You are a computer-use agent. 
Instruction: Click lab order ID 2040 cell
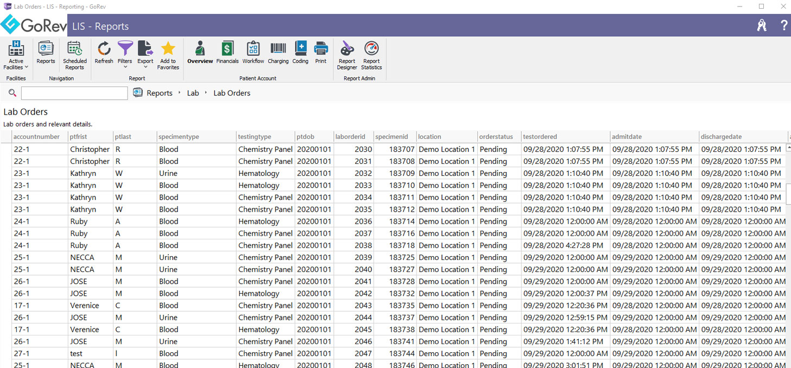tap(354, 269)
